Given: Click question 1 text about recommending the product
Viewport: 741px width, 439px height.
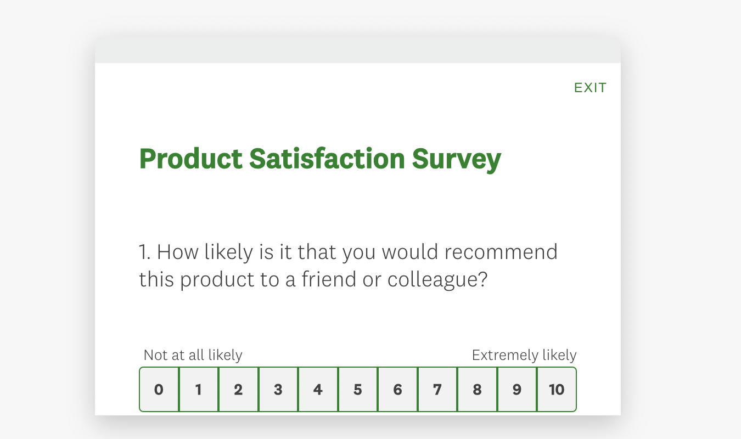Looking at the screenshot, I should 348,265.
